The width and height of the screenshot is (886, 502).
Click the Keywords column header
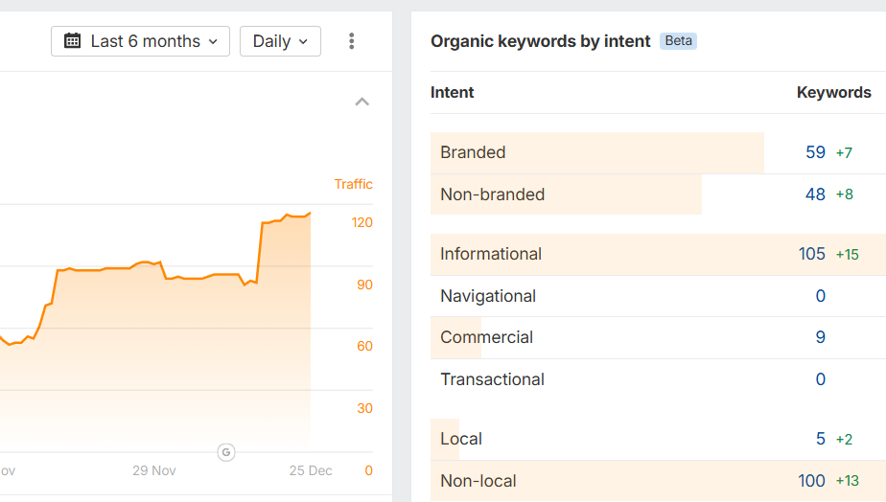click(833, 93)
